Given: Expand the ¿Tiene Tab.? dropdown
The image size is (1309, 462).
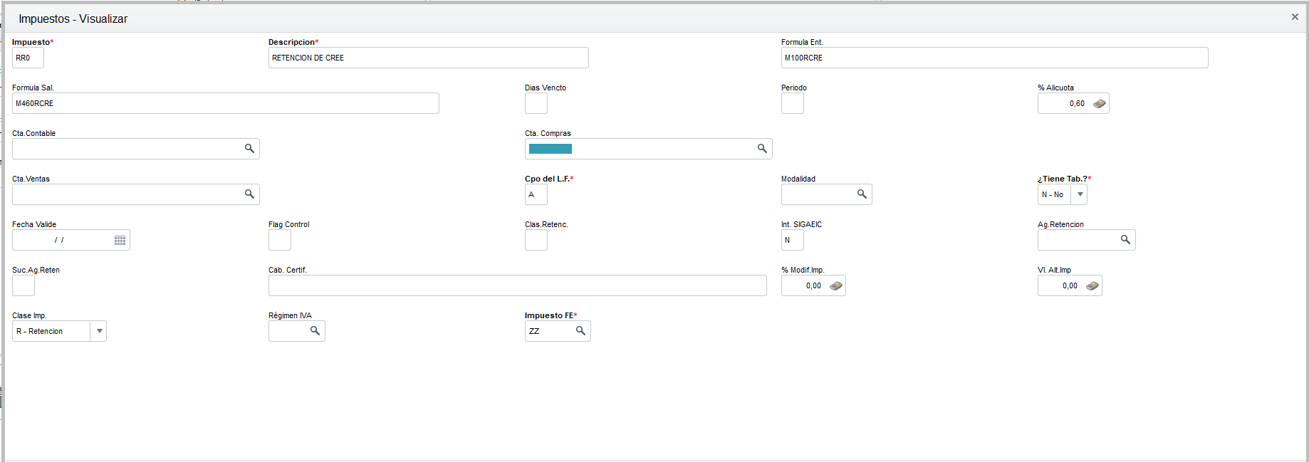Looking at the screenshot, I should coord(1080,194).
